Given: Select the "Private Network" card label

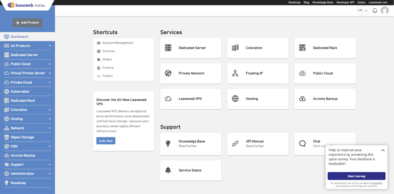Looking at the screenshot, I should tap(192, 74).
